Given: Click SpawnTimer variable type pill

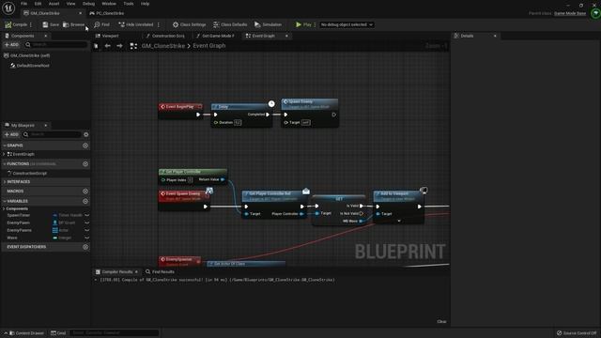Looking at the screenshot, I should (x=67, y=215).
